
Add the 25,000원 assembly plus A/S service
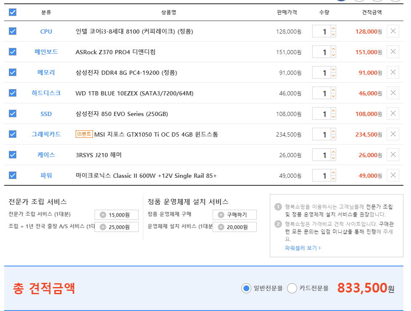[103, 227]
